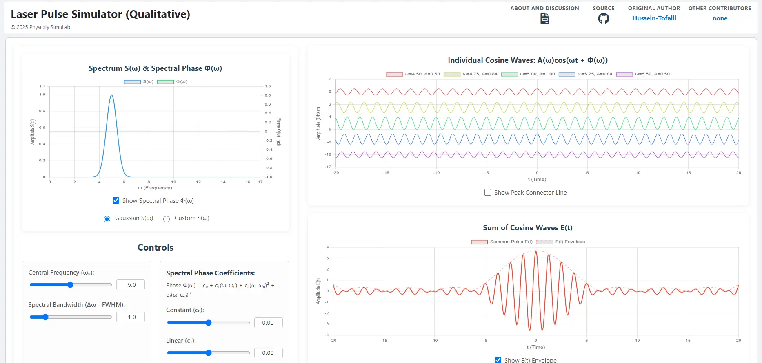762x363 pixels.
Task: Open the Hussein-Tofaili author link
Action: (654, 18)
